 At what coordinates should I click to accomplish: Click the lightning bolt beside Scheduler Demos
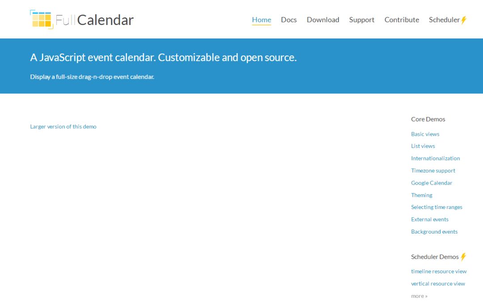pyautogui.click(x=463, y=257)
